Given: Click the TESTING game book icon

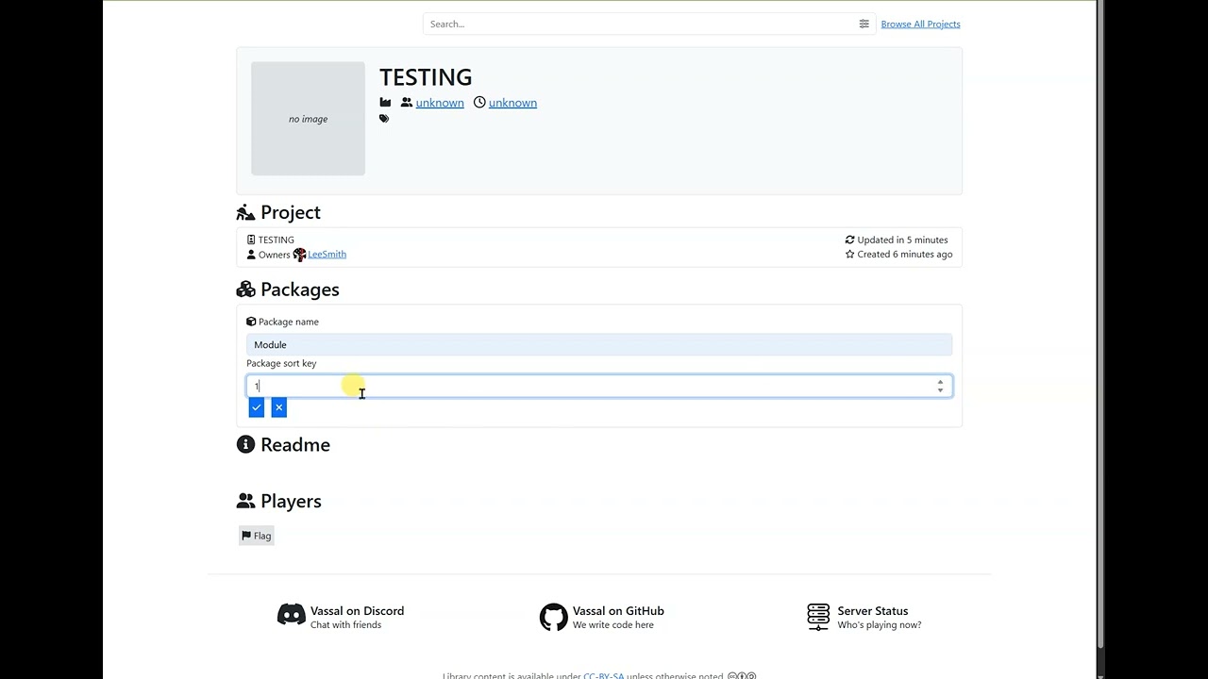Looking at the screenshot, I should tap(251, 240).
